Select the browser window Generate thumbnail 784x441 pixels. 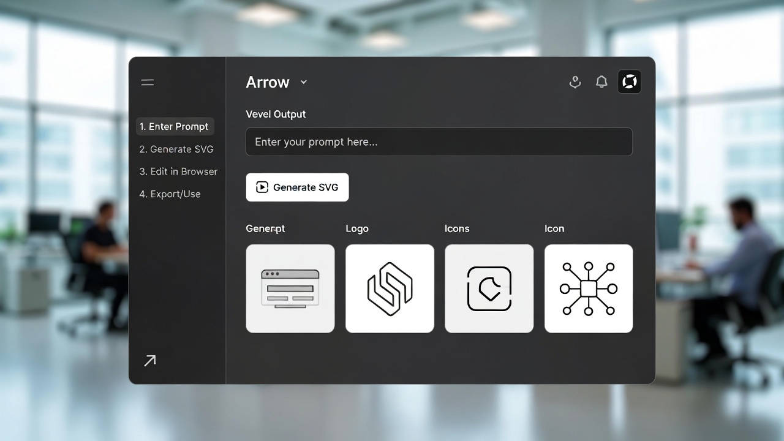(x=290, y=288)
